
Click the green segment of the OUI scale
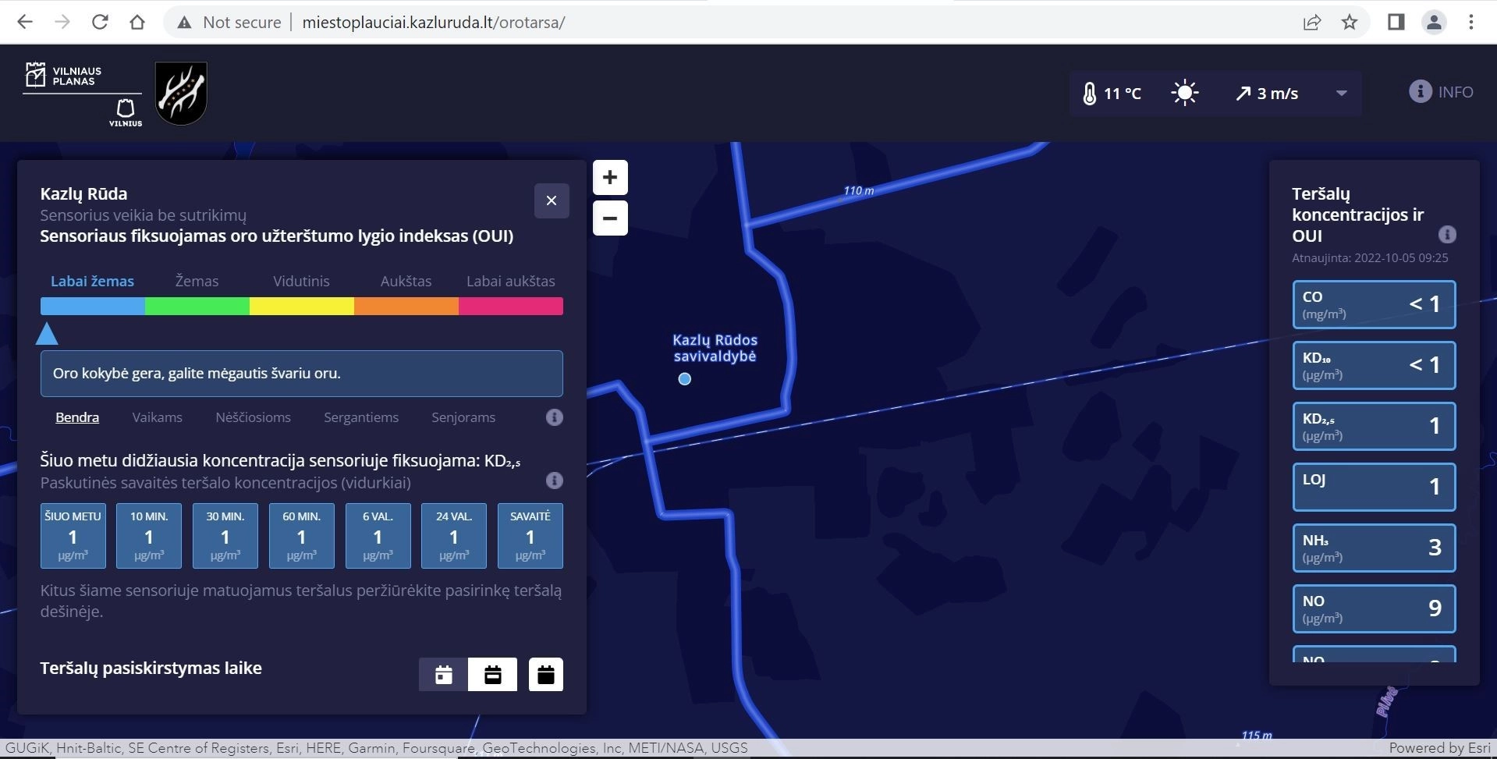point(197,306)
